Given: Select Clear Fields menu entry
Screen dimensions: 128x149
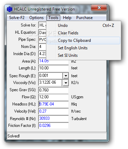Looking at the screenshot, I should point(83,33).
